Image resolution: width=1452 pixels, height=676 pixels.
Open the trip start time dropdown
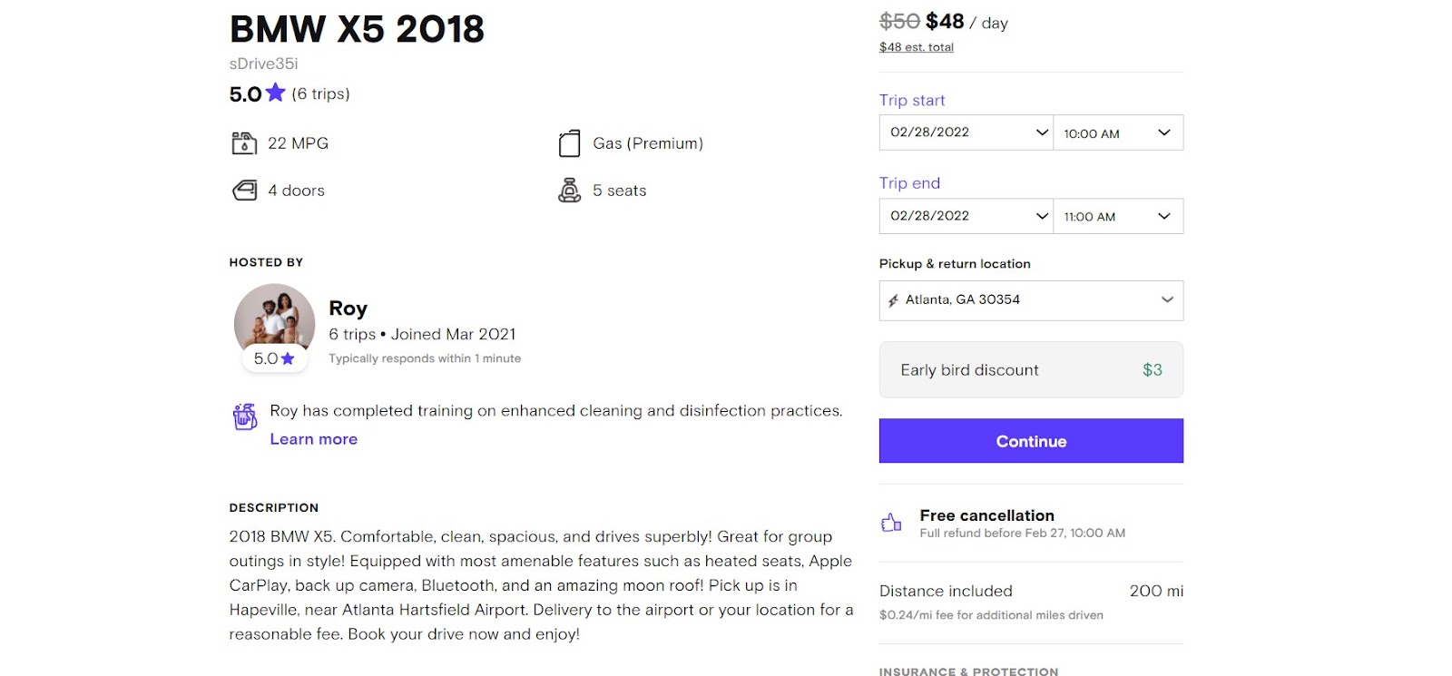1117,133
